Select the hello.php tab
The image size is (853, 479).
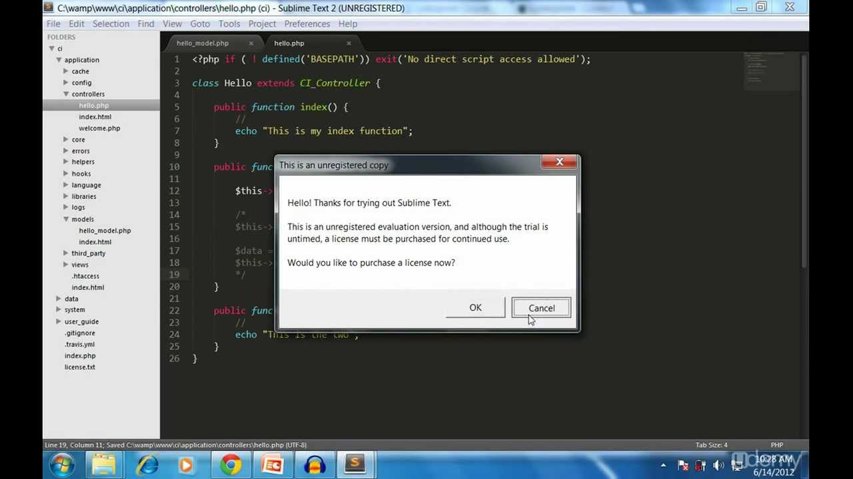click(x=289, y=43)
